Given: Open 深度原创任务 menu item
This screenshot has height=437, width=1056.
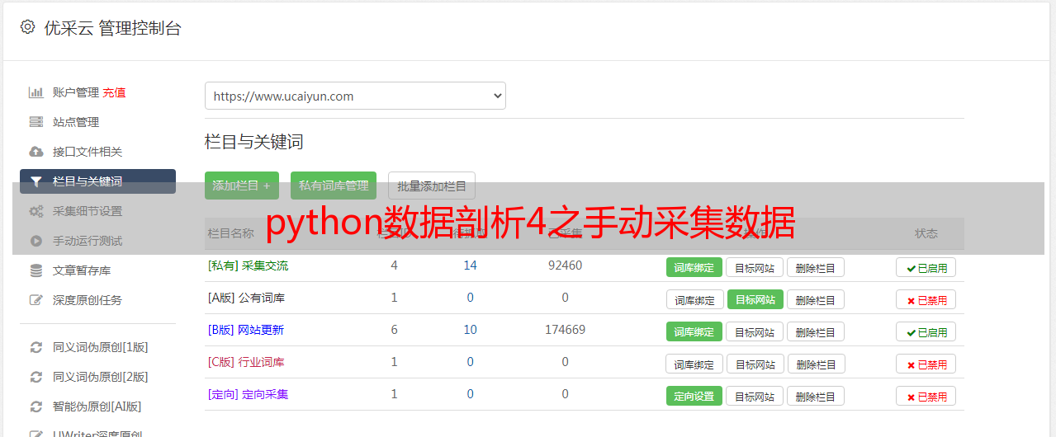Looking at the screenshot, I should coord(88,300).
